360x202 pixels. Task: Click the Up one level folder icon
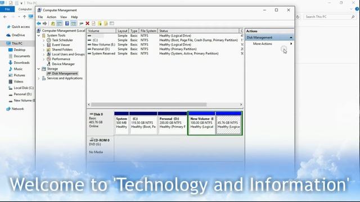point(53,24)
